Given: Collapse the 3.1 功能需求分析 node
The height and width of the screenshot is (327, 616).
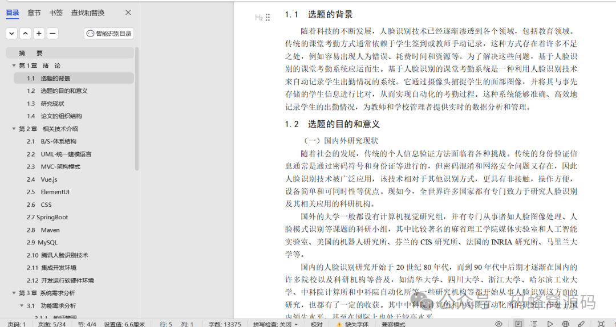Looking at the screenshot, I should [22, 305].
